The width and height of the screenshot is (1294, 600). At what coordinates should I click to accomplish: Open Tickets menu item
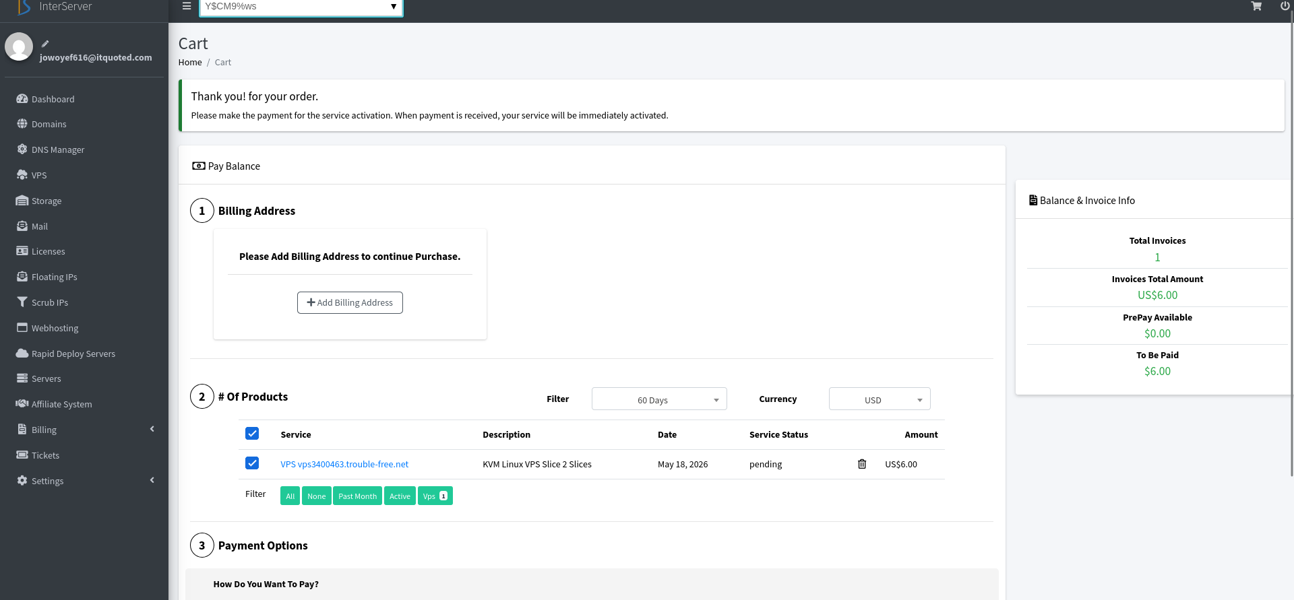pyautogui.click(x=46, y=455)
